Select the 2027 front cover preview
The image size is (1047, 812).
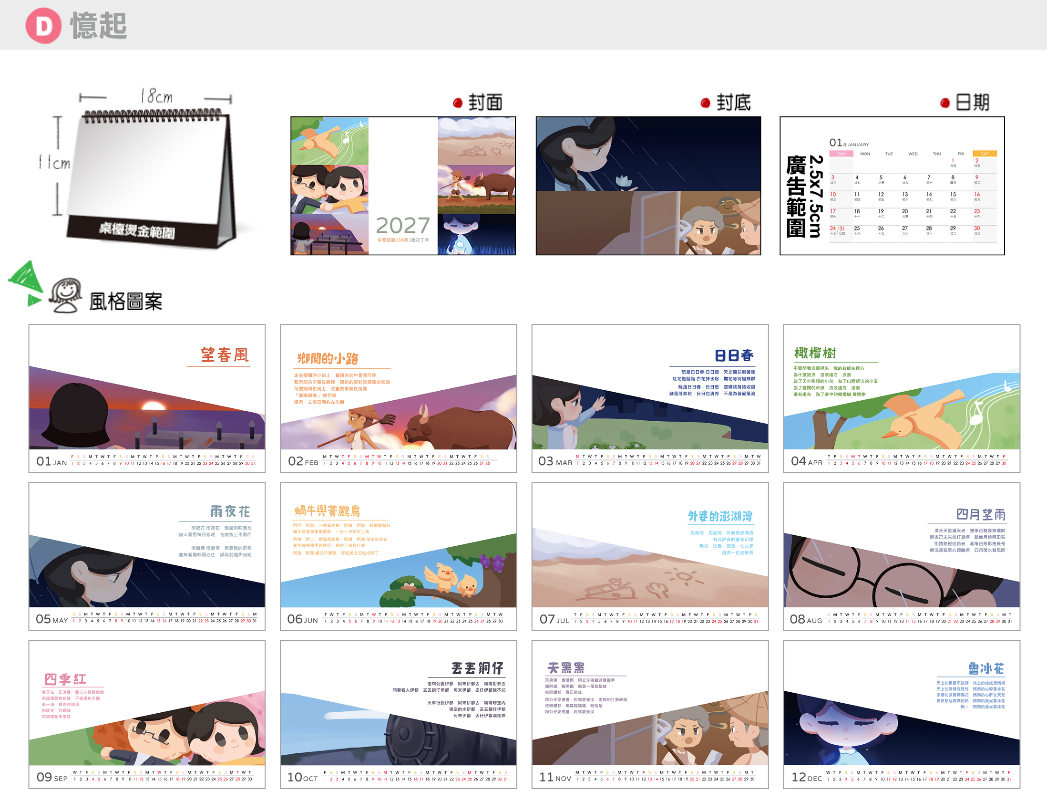[x=403, y=186]
